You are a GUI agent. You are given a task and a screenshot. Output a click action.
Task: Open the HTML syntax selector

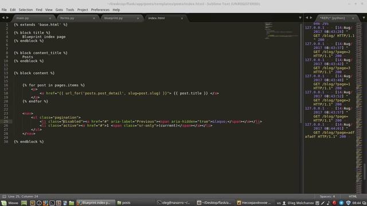pyautogui.click(x=353, y=196)
